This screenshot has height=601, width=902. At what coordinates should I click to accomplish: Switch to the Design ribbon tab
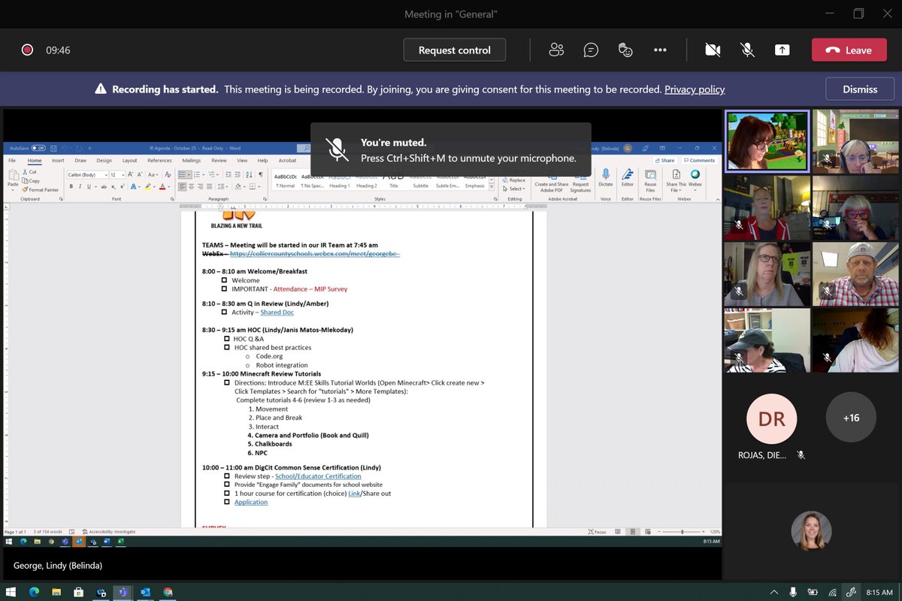[x=104, y=160]
